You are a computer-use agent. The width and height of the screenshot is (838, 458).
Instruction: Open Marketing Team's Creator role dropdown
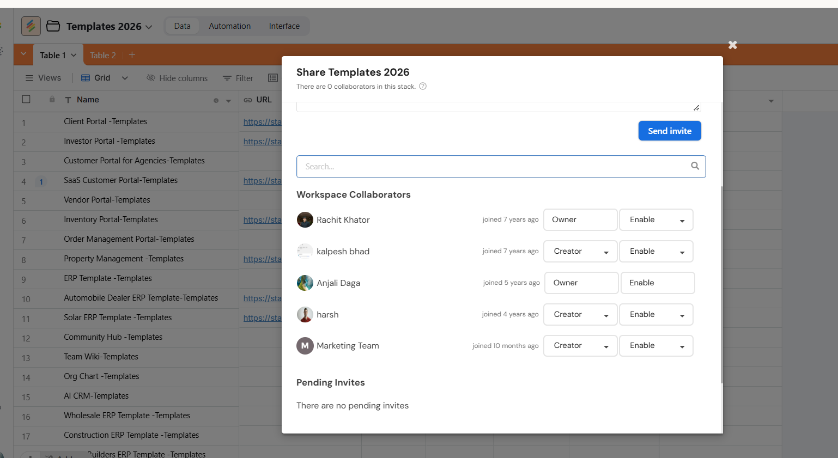pos(580,346)
